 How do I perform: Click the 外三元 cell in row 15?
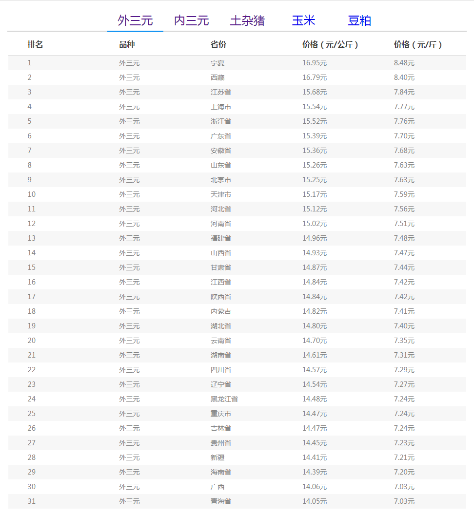click(x=129, y=267)
